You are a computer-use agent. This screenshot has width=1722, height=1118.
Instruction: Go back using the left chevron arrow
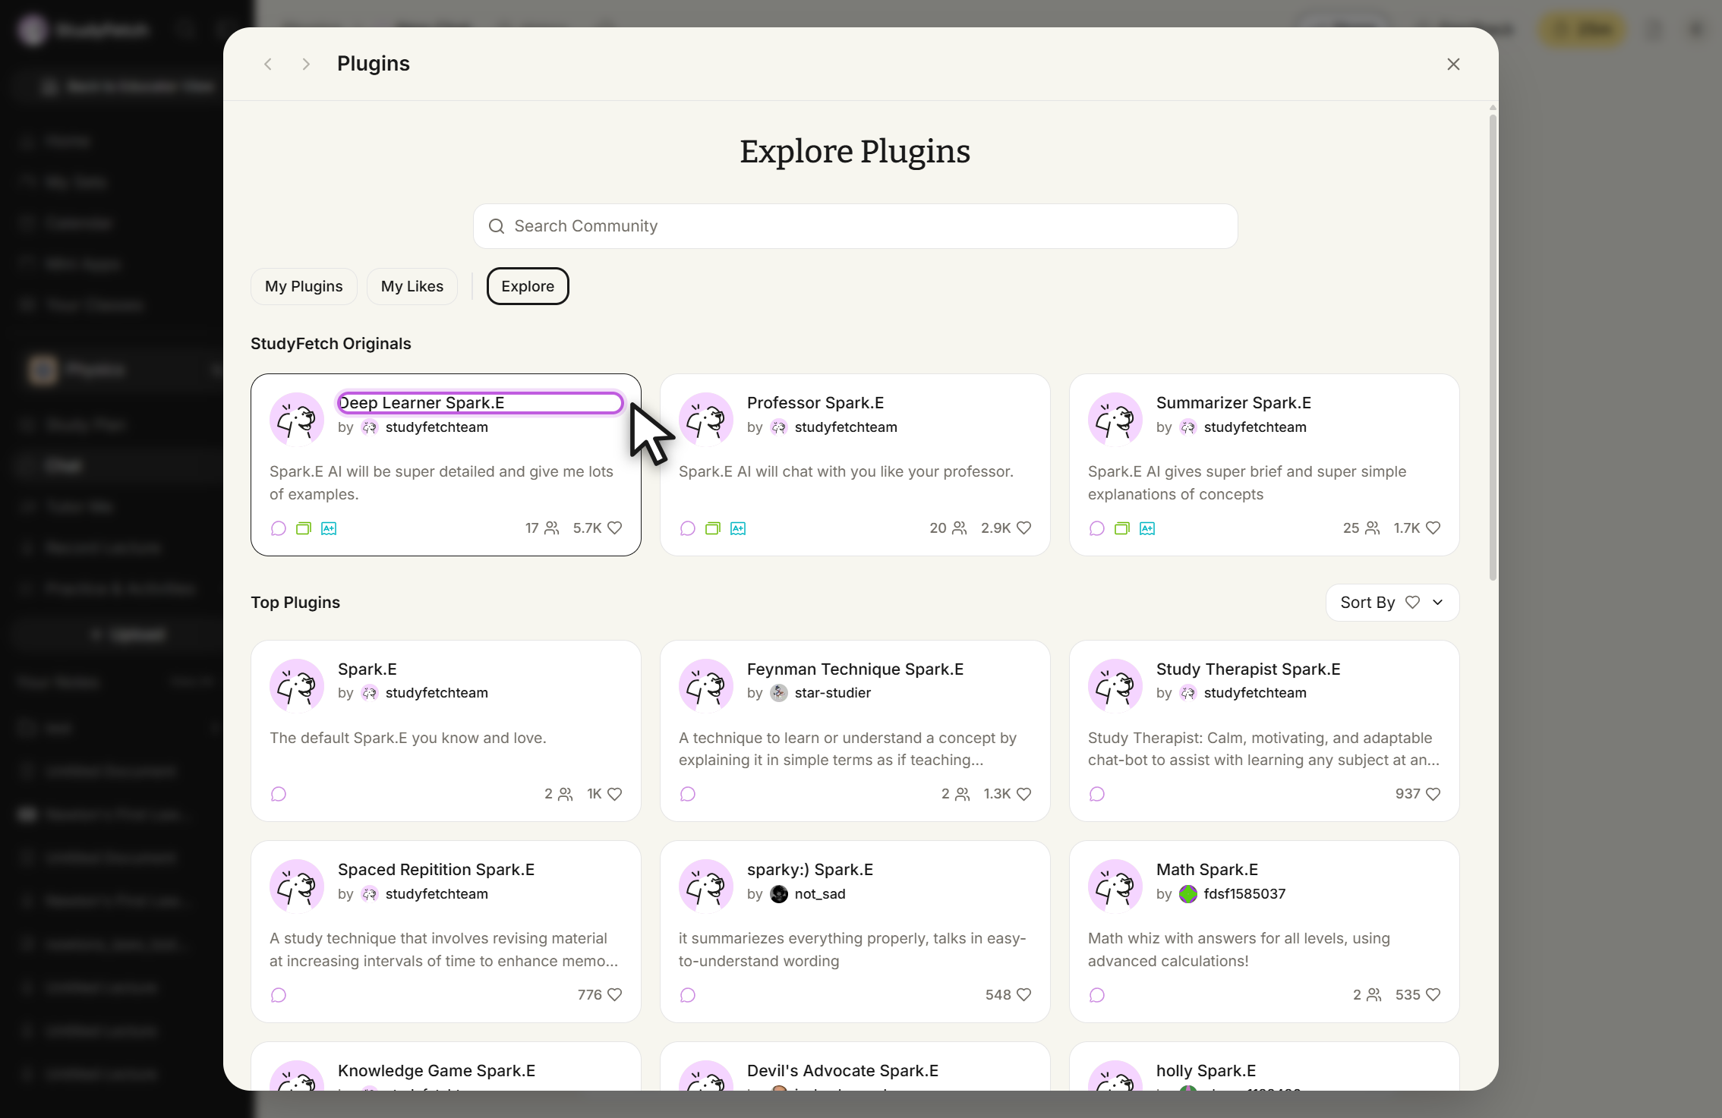(268, 65)
